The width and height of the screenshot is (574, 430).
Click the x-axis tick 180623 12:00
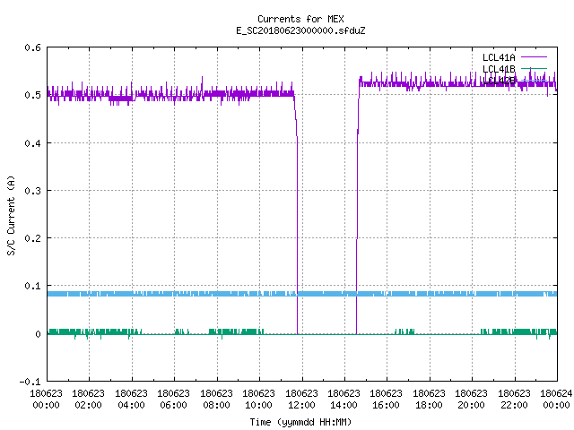[x=301, y=400]
